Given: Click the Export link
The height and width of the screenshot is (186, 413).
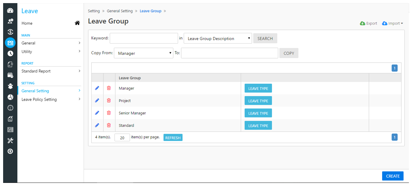Looking at the screenshot, I should tap(369, 24).
